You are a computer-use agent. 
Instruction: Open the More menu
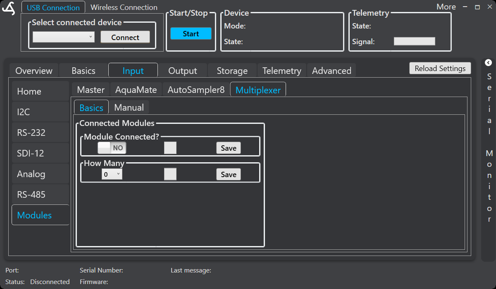click(x=446, y=7)
